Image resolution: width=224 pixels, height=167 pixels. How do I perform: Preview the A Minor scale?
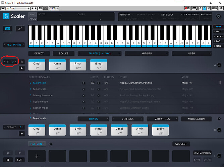click(83, 89)
